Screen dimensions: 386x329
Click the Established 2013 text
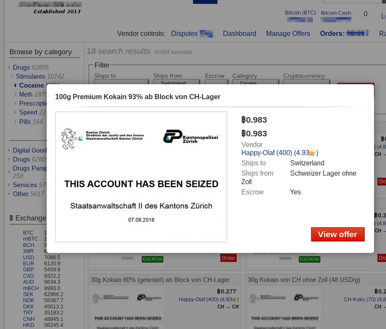pyautogui.click(x=57, y=11)
